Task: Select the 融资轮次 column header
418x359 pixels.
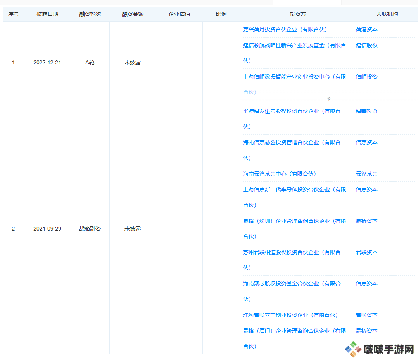Action: click(x=90, y=14)
